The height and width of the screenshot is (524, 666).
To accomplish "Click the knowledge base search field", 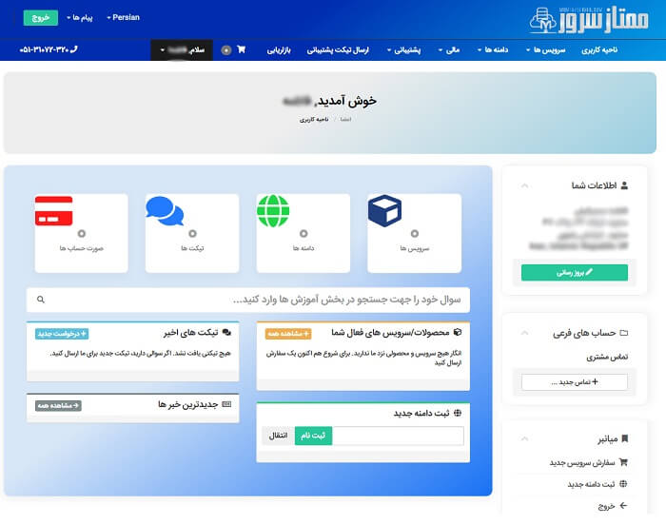I will click(x=248, y=300).
